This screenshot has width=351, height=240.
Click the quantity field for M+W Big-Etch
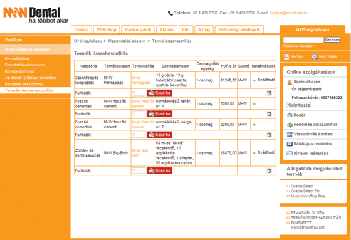click(139, 170)
